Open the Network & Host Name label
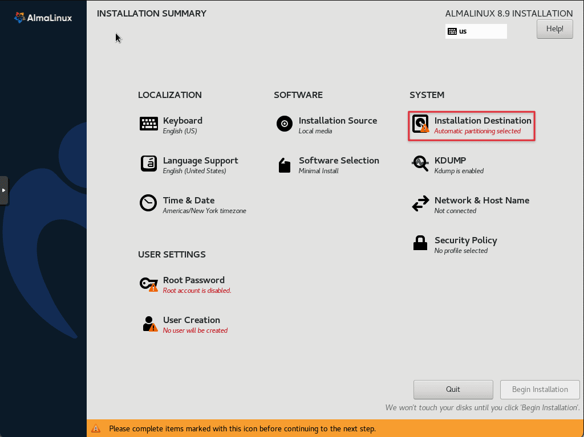Viewport: 584px width, 437px height. pos(481,201)
